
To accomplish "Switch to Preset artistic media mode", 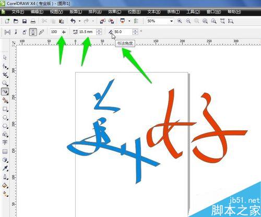I will point(7,32).
